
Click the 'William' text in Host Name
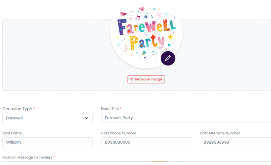tap(13, 142)
